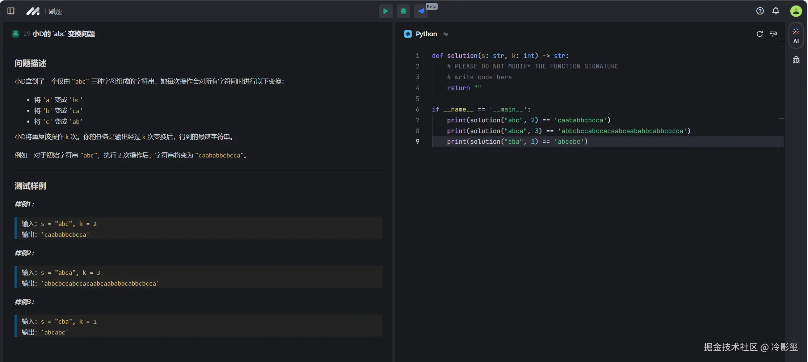Click editor line number 8
Viewport: 808px width, 362px height.
click(x=417, y=131)
